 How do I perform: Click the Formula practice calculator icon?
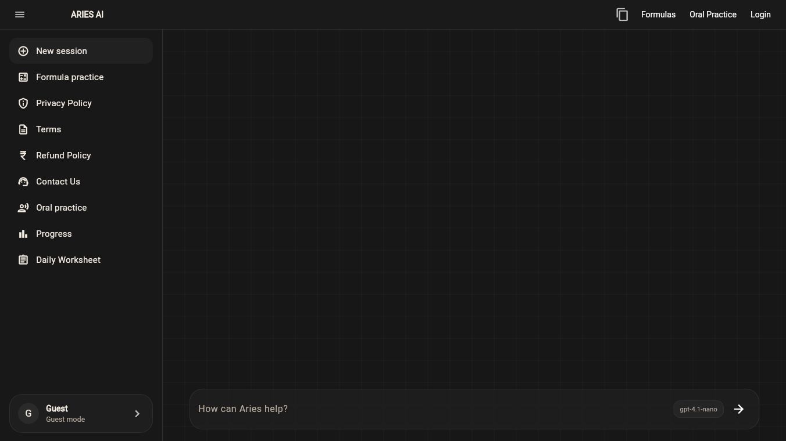point(23,77)
